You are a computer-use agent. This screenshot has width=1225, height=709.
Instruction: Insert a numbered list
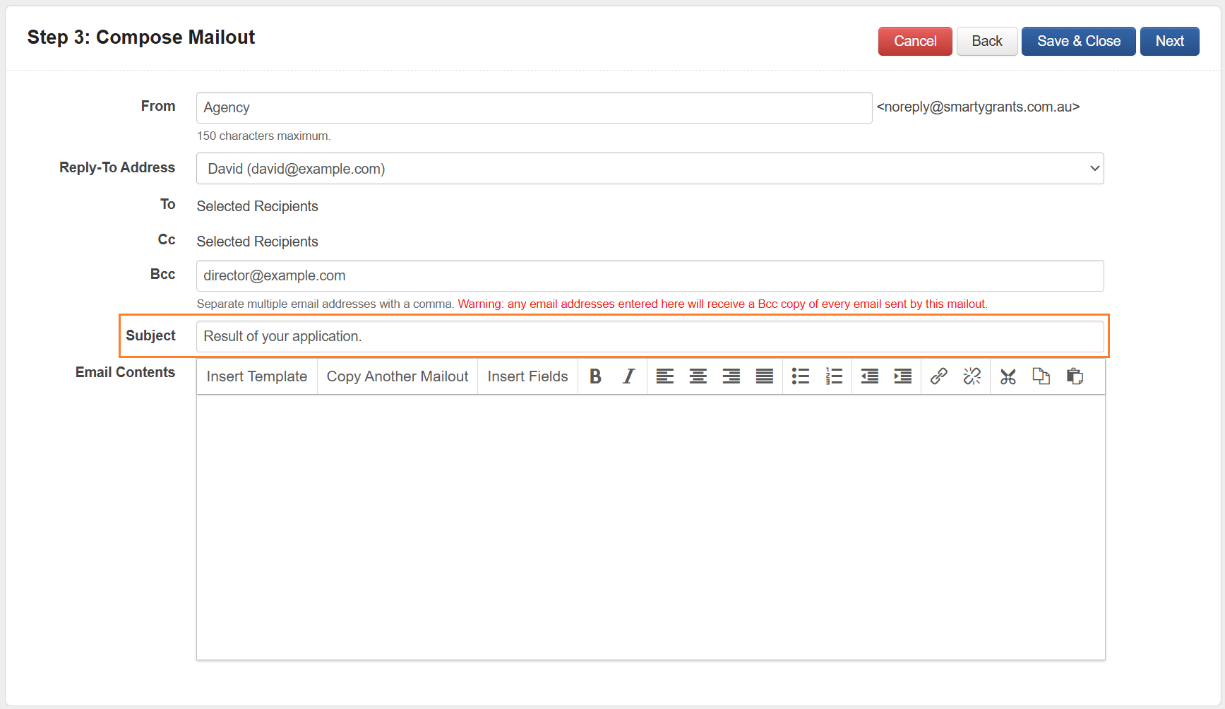tap(834, 376)
